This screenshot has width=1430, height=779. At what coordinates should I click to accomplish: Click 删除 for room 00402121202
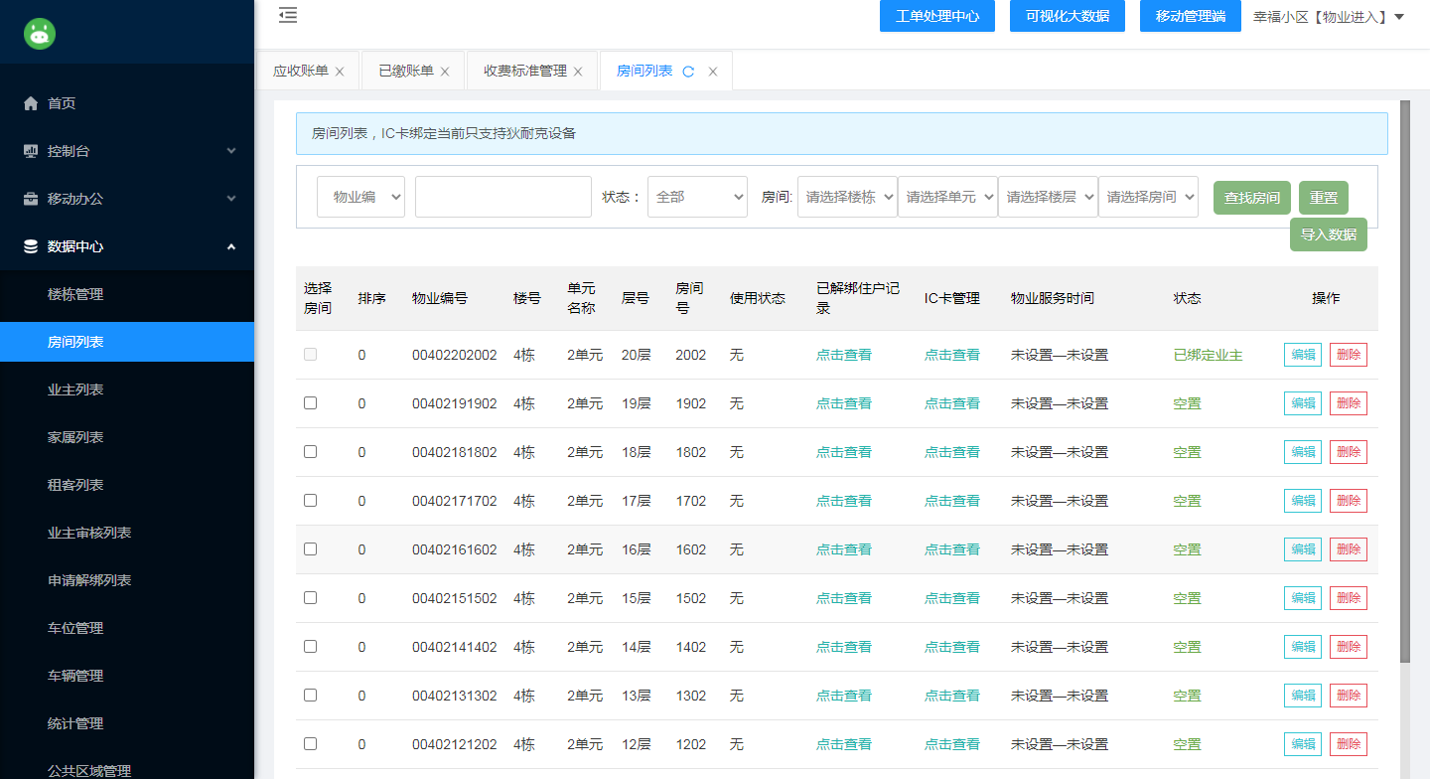coord(1349,744)
